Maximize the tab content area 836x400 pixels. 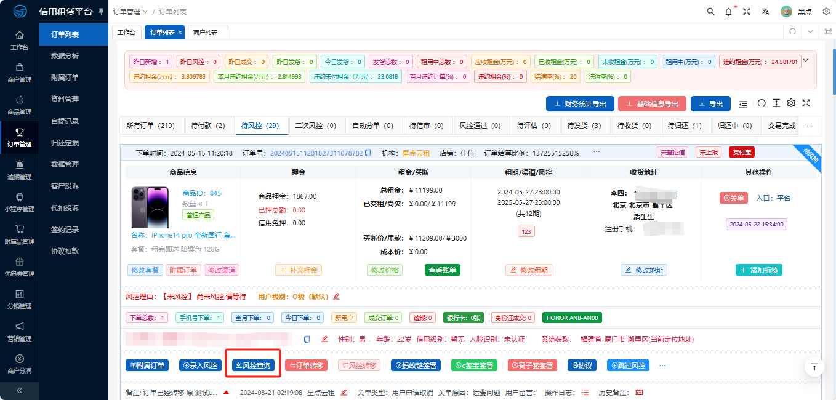tap(828, 31)
